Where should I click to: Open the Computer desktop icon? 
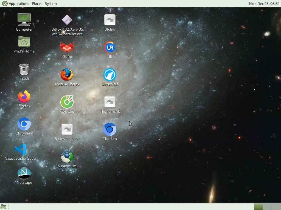click(x=24, y=20)
